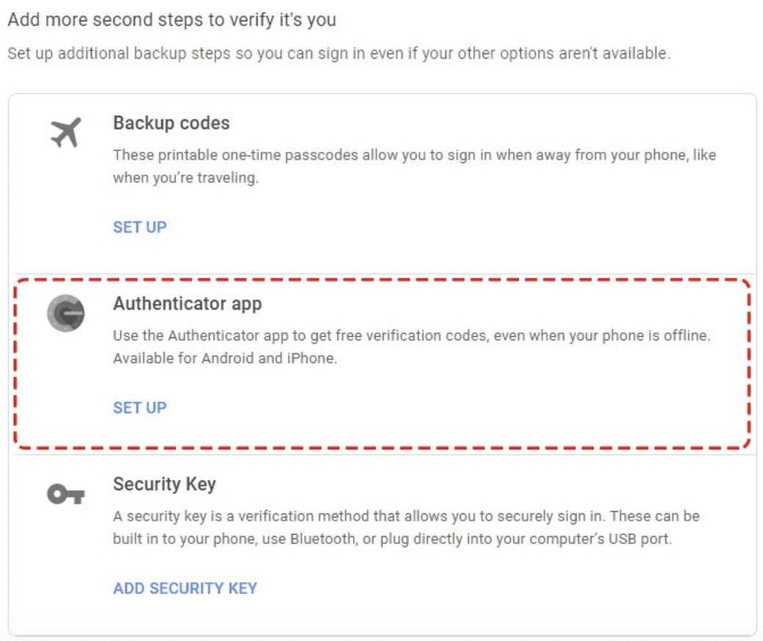Click the key icon beside Security Key
763x641 pixels.
coord(66,495)
